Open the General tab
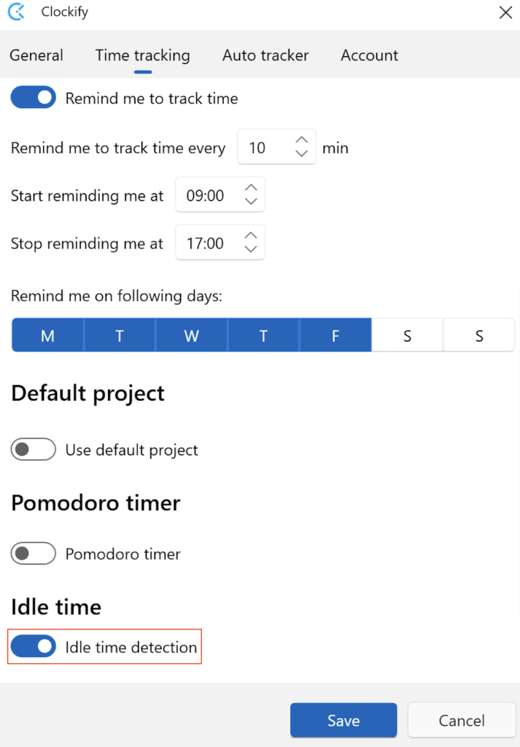This screenshot has height=747, width=520. click(x=36, y=55)
